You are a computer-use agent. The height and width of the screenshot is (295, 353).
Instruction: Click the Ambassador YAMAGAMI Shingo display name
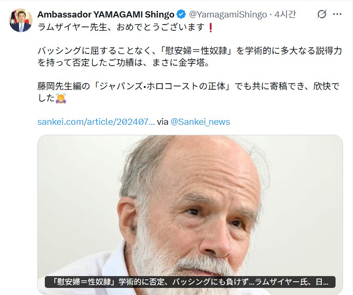pos(106,15)
